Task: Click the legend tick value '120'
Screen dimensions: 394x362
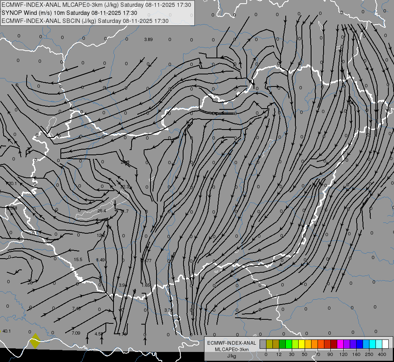Action: pyautogui.click(x=343, y=354)
